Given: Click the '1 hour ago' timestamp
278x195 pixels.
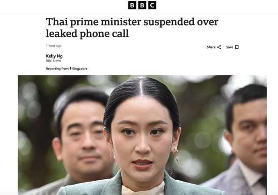Looking at the screenshot, I should (x=53, y=46).
